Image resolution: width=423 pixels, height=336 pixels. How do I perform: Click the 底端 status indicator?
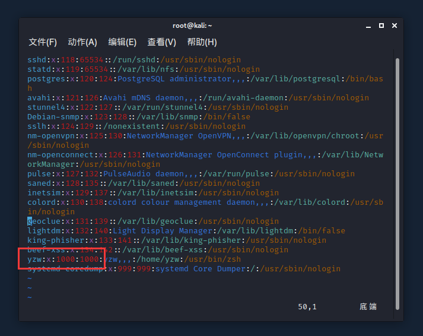click(x=368, y=307)
